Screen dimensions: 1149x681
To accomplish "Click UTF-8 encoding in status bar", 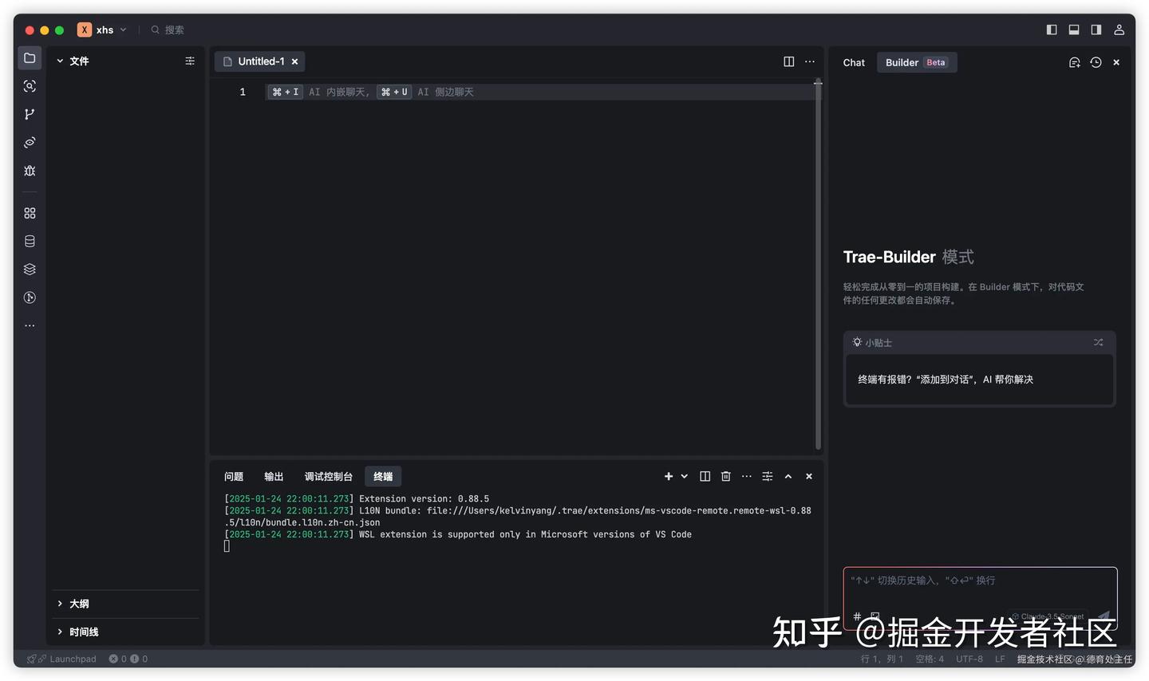I will [969, 659].
